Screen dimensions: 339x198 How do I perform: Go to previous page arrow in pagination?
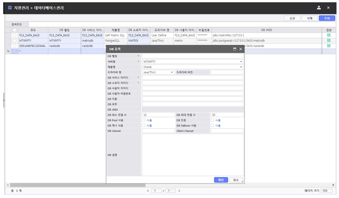(147, 191)
